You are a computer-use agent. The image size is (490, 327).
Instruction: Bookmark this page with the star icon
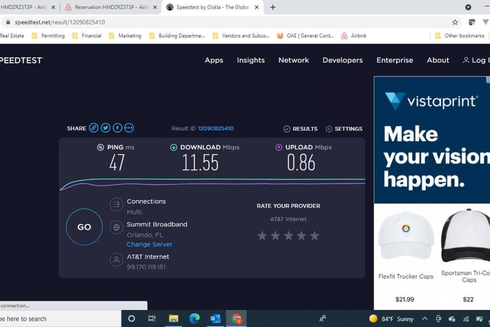[x=455, y=22]
